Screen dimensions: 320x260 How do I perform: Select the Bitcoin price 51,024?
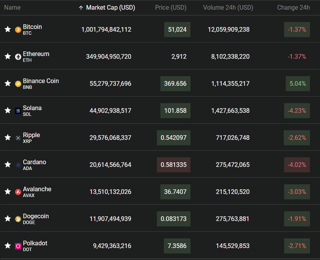click(x=177, y=29)
